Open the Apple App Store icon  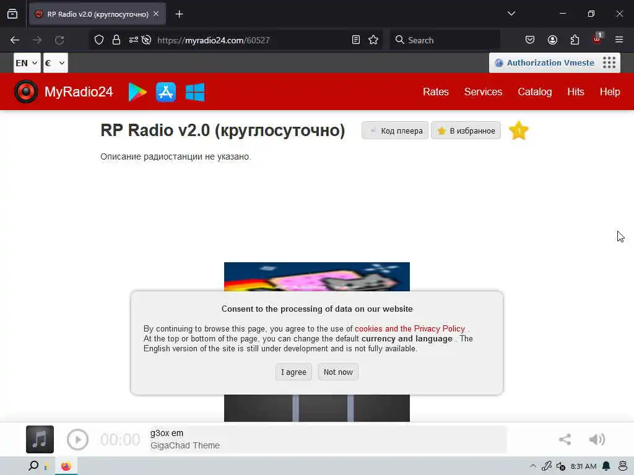coord(166,92)
